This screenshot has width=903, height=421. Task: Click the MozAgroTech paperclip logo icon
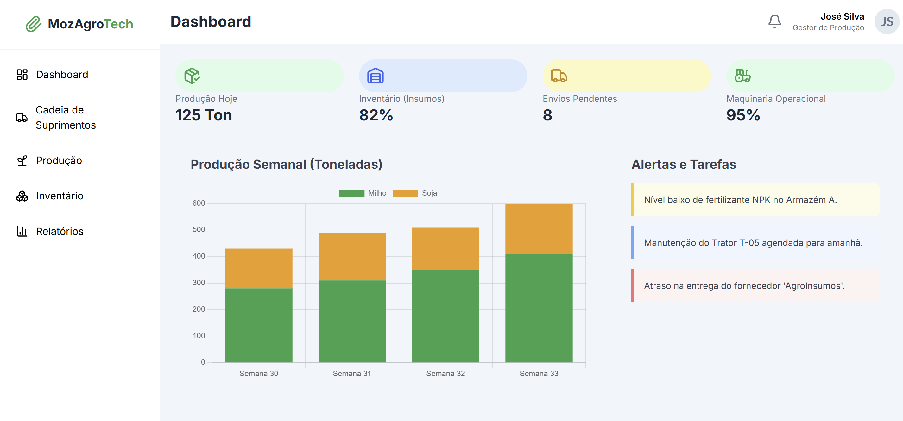[33, 24]
